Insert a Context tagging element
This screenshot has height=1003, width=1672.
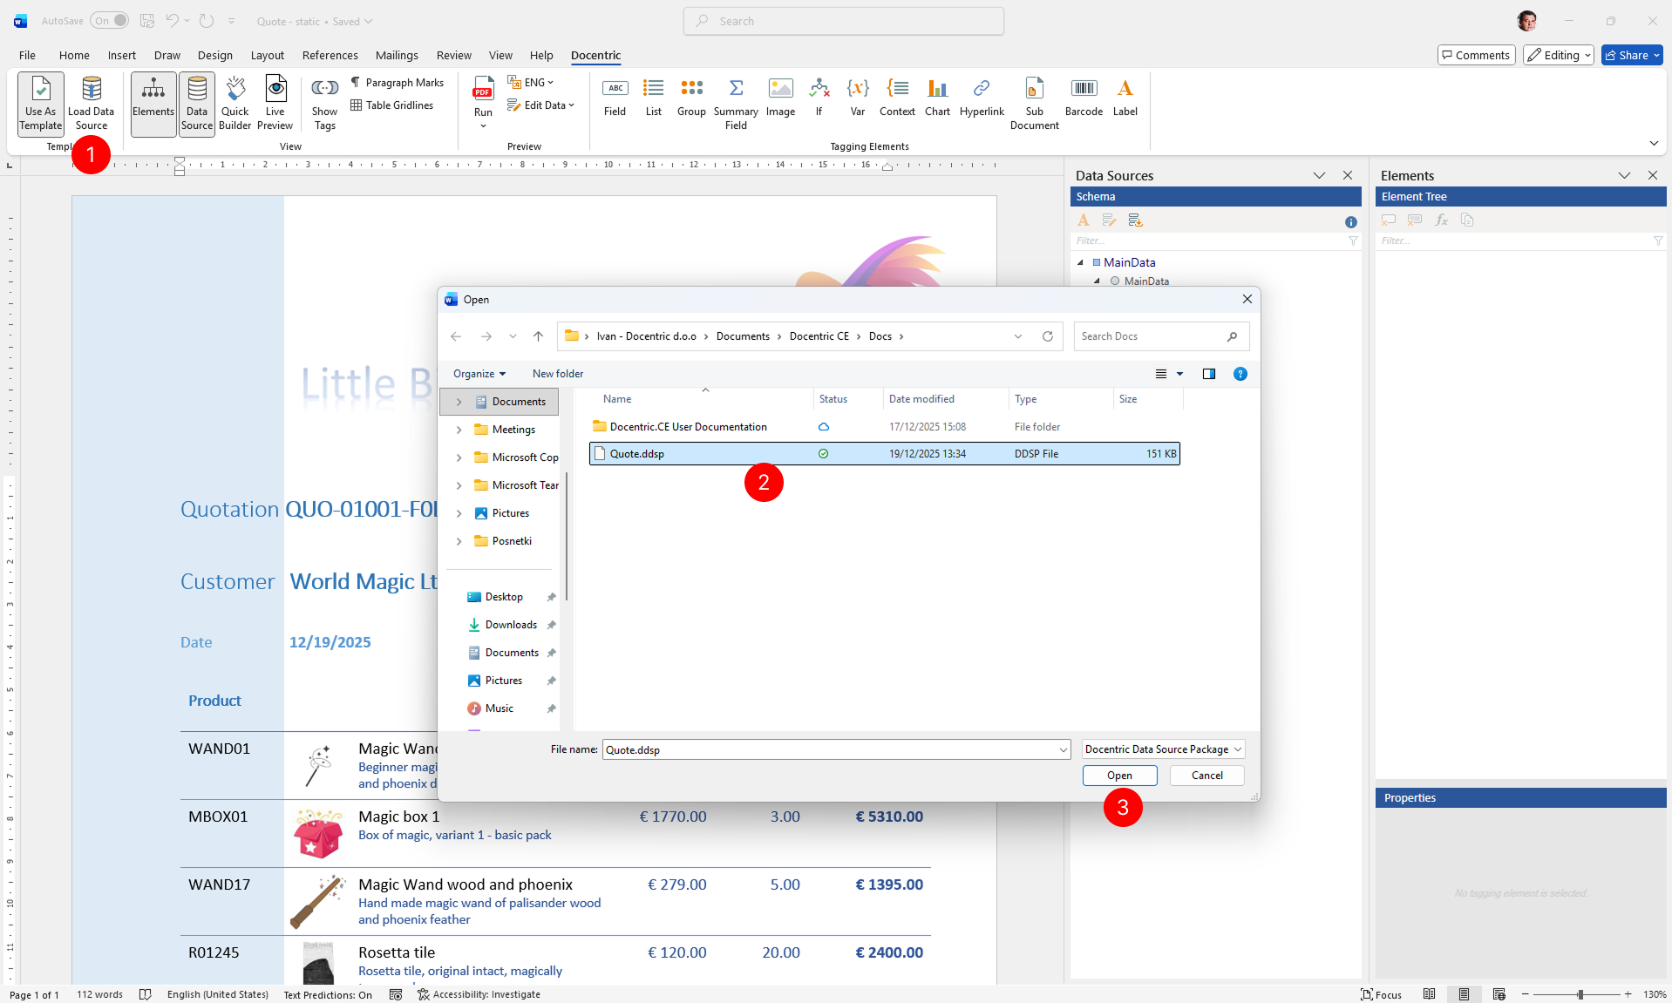click(x=897, y=97)
